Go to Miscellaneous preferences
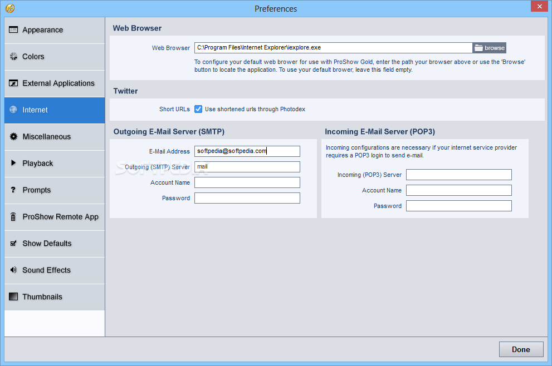 (x=55, y=137)
